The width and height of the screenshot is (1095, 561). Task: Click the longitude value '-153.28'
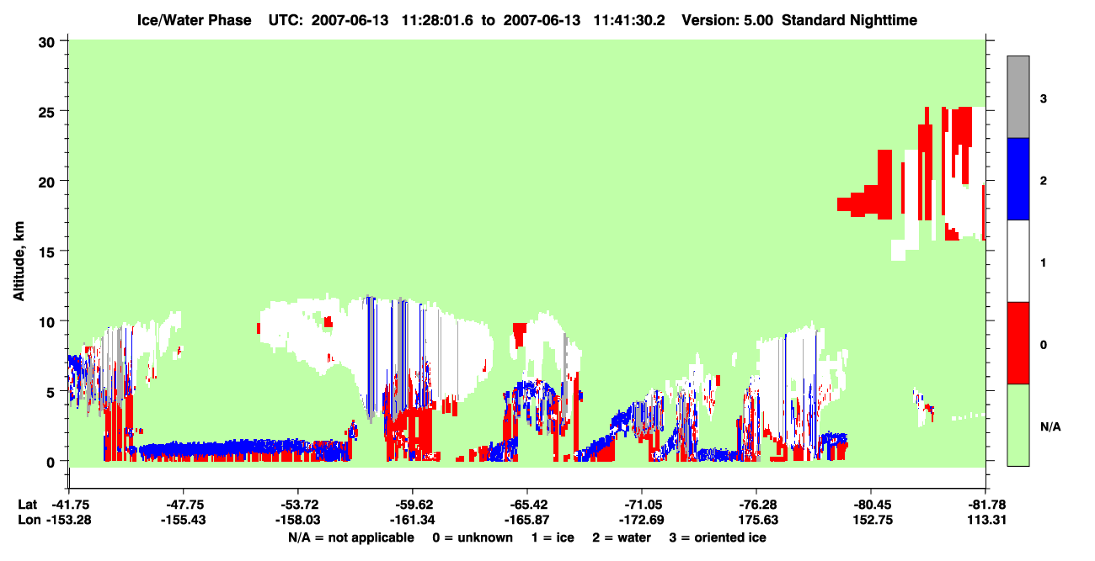click(68, 521)
